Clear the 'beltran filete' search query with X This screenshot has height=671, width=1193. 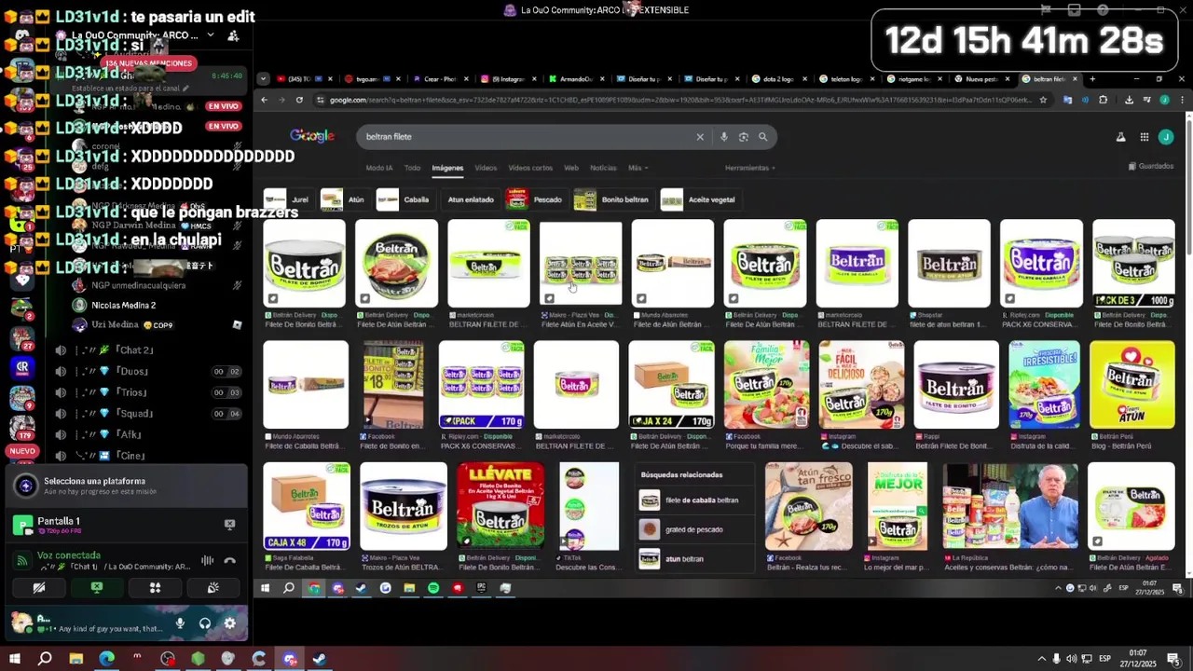pos(700,137)
